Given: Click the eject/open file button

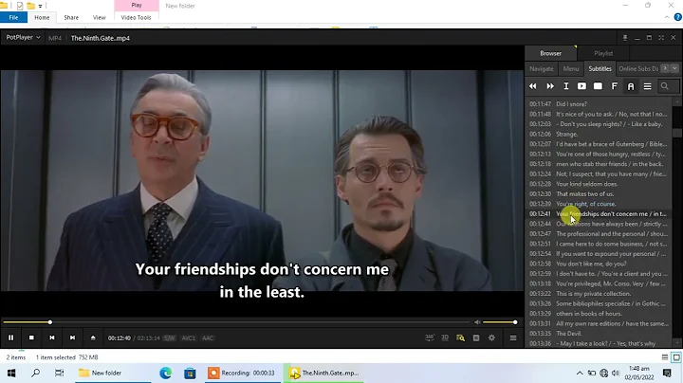Looking at the screenshot, I should (93, 337).
